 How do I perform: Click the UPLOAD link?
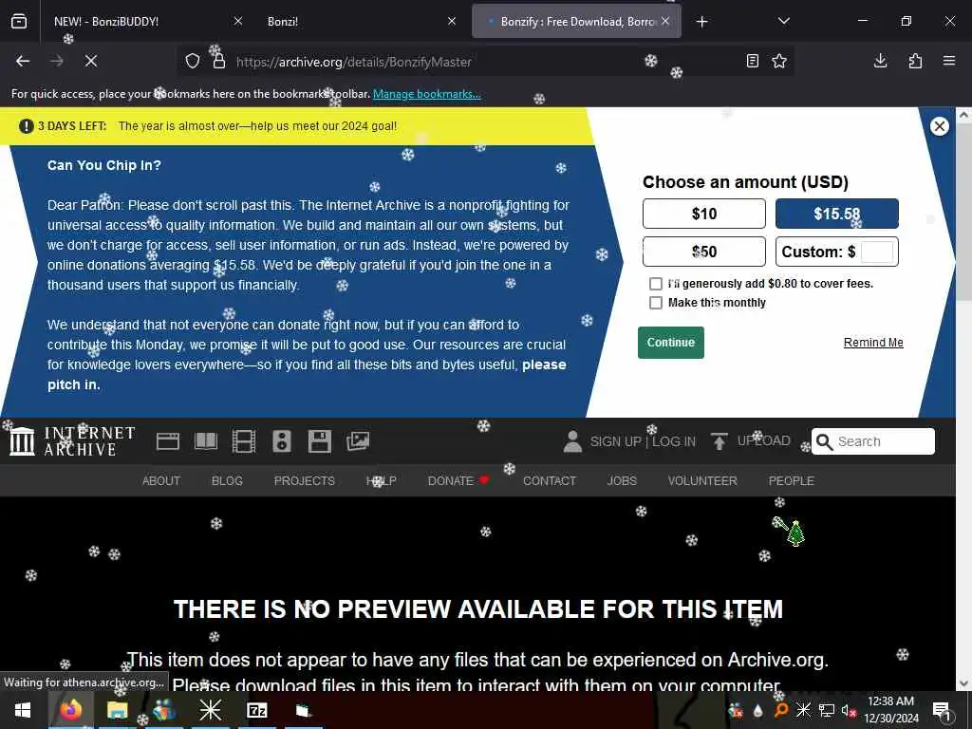[764, 440]
